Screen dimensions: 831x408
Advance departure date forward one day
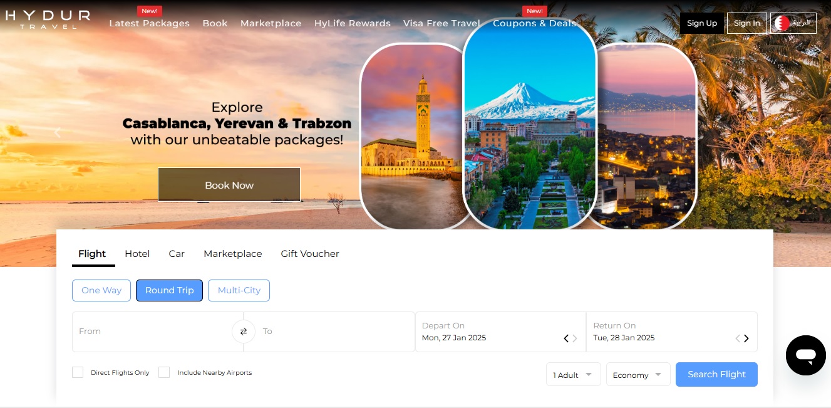575,338
